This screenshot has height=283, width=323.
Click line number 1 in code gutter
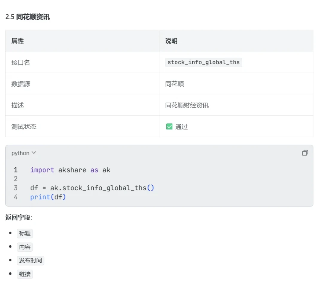pyautogui.click(x=16, y=170)
